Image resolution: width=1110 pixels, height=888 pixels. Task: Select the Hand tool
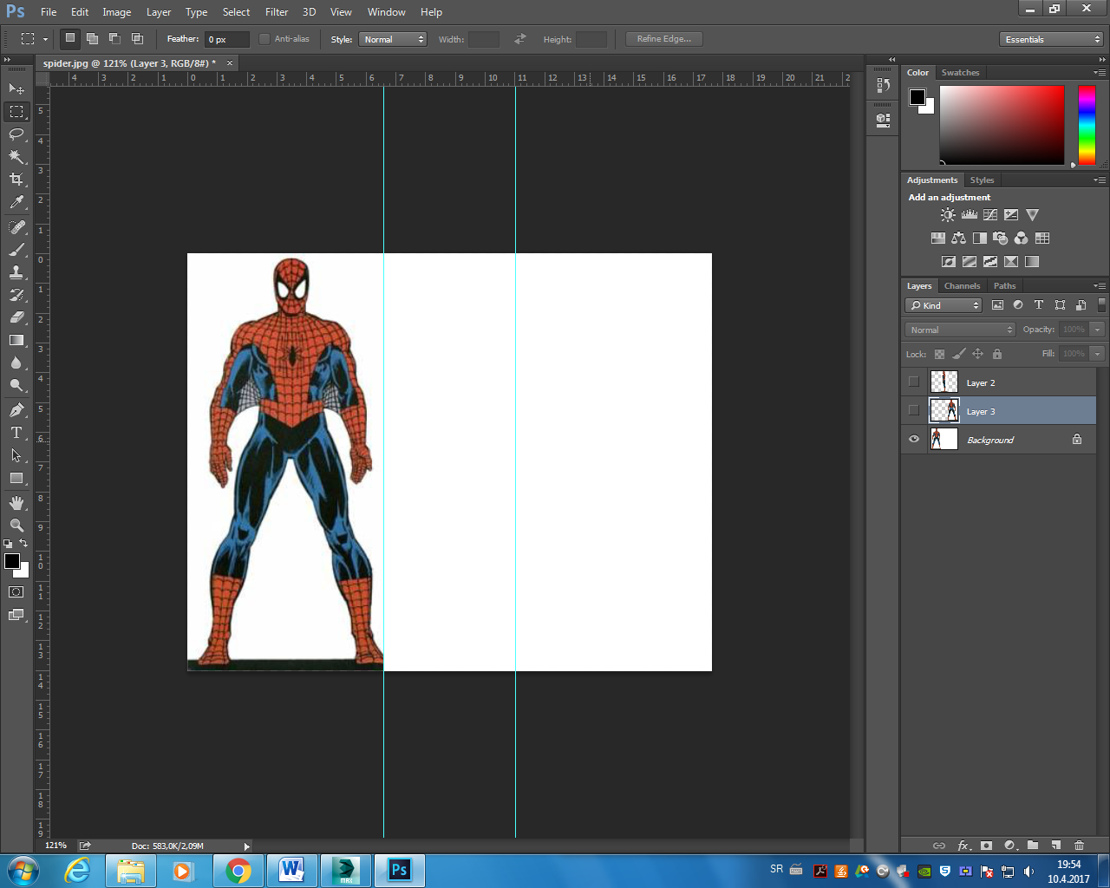[x=16, y=503]
